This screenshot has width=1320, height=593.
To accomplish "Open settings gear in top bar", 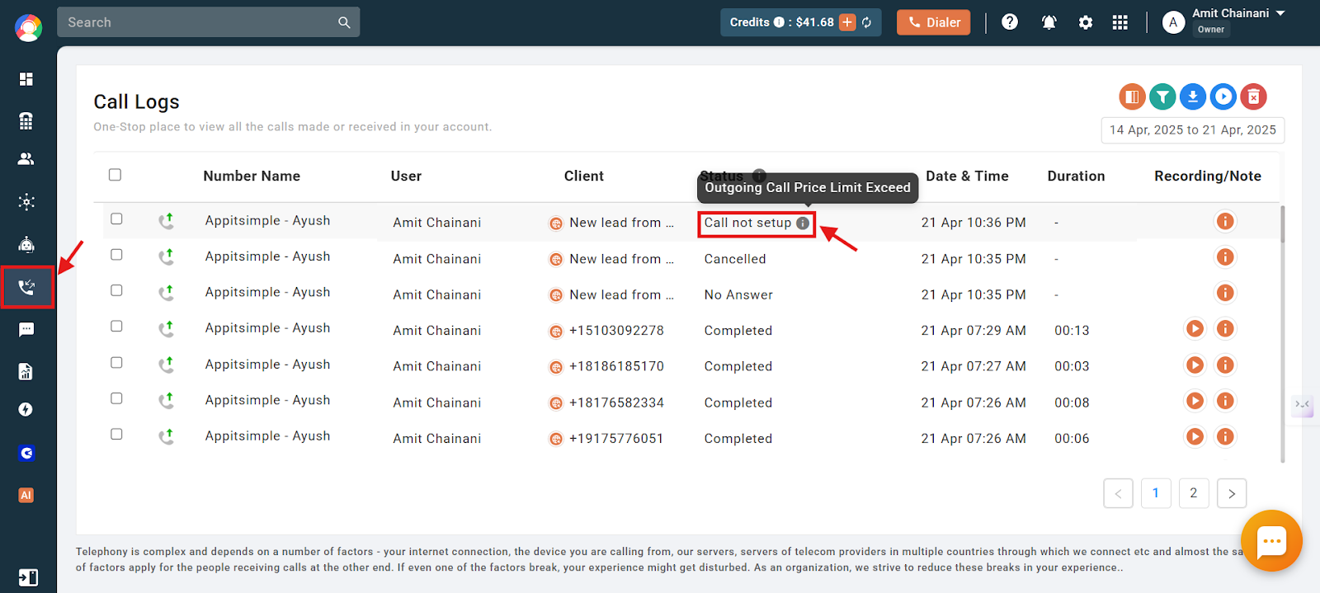I will point(1086,22).
